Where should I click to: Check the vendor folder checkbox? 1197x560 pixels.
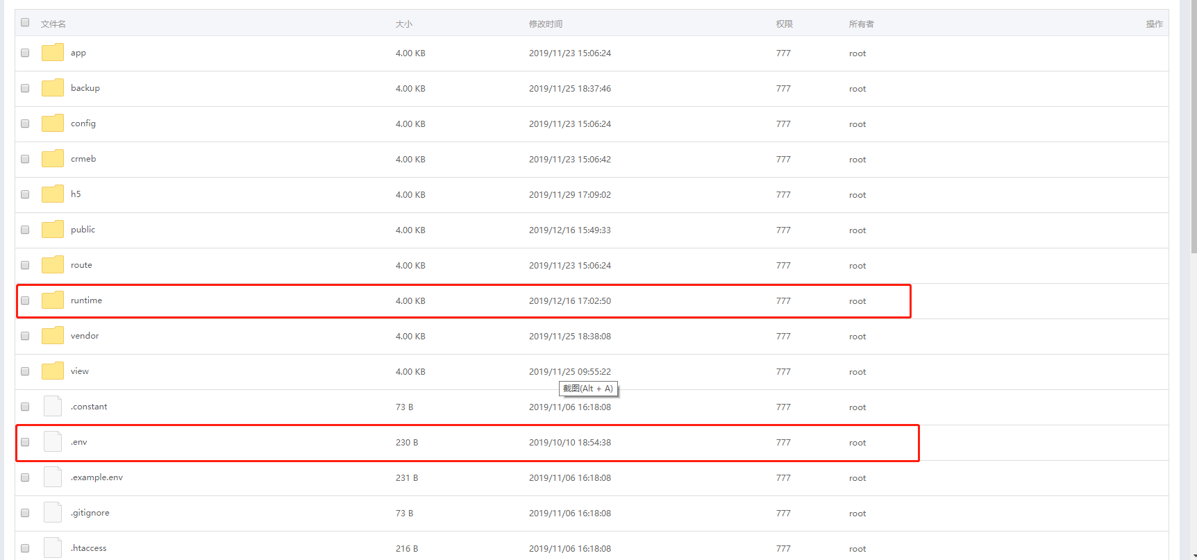25,336
